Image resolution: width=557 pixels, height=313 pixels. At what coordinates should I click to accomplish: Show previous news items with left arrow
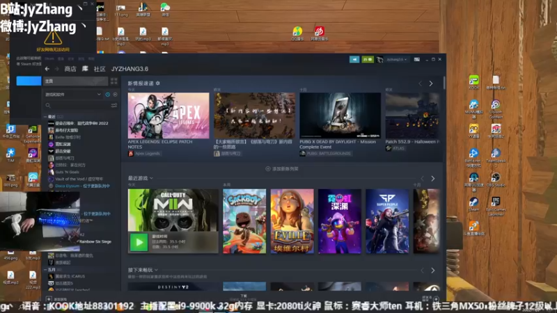pyautogui.click(x=421, y=83)
